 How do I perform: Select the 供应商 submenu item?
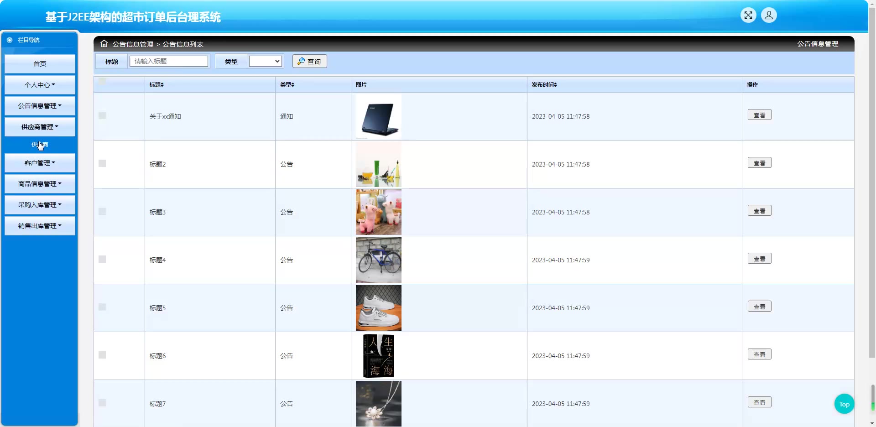(x=40, y=145)
